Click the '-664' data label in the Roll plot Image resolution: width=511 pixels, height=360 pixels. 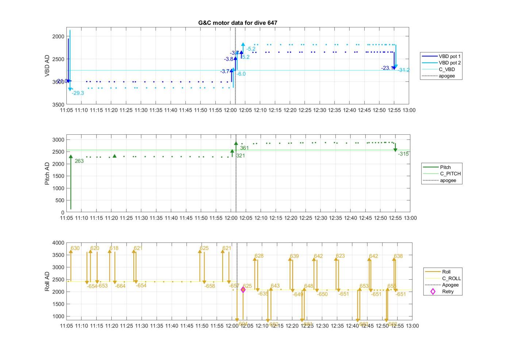point(120,286)
